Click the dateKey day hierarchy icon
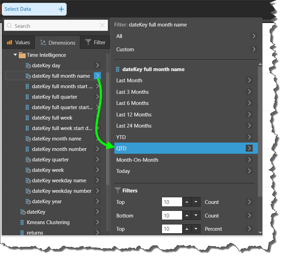 click(x=28, y=66)
